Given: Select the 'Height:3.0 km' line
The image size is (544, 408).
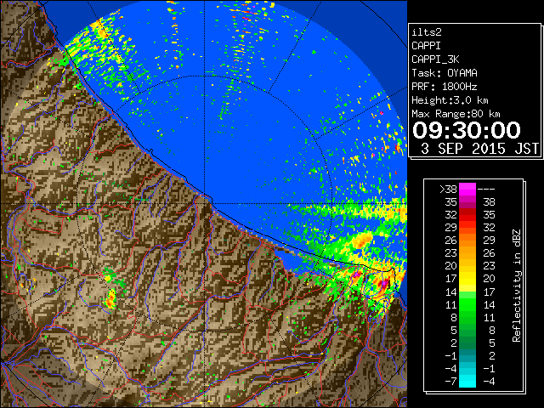Looking at the screenshot, I should coord(450,100).
